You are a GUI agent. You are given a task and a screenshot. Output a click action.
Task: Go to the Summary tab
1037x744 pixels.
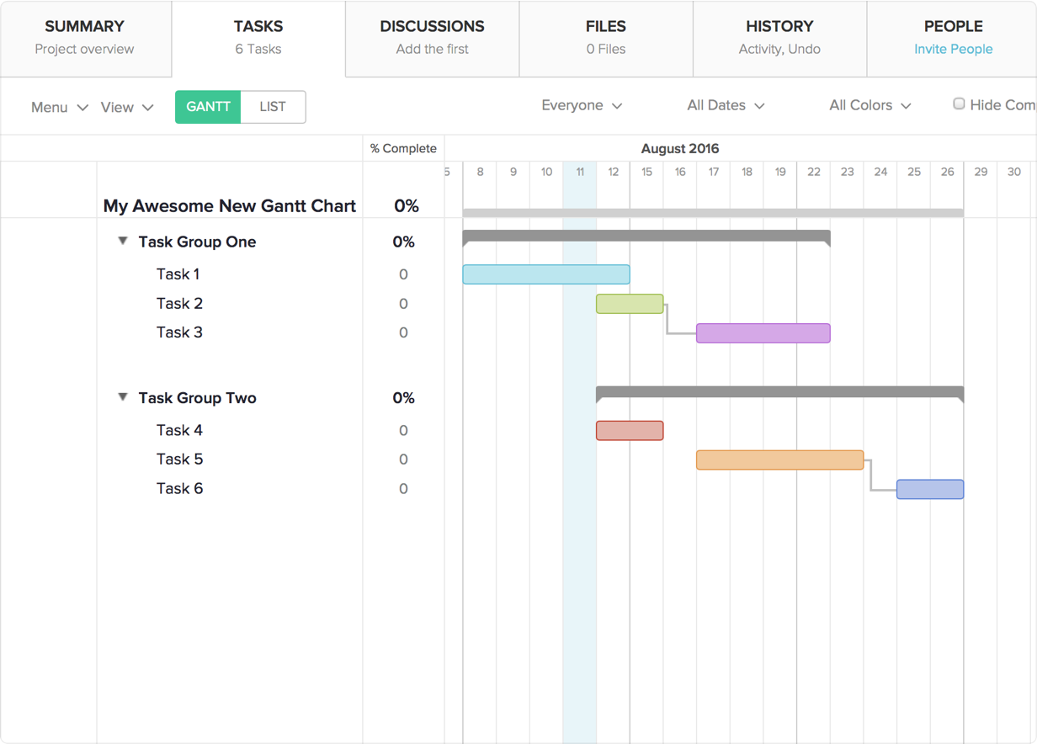(x=84, y=37)
